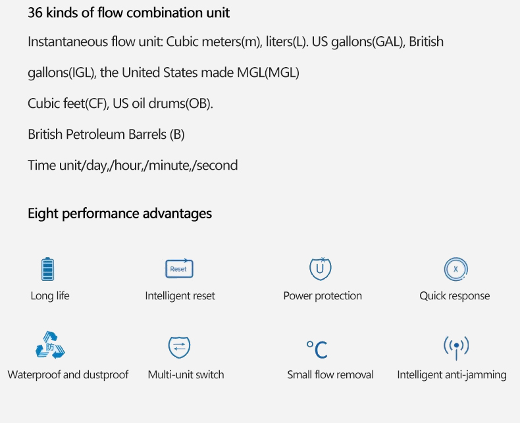Click the Multi-unit switch label

pyautogui.click(x=186, y=374)
